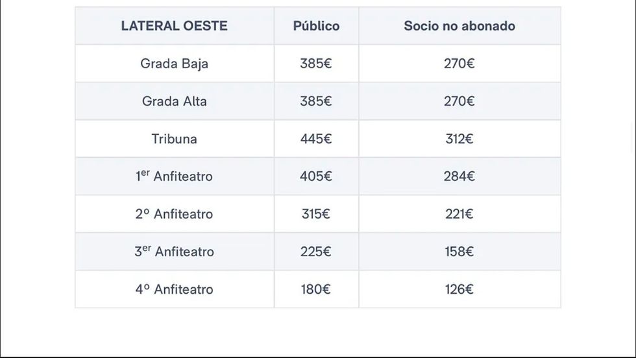Select the Grada Alta row label
Screen dimensions: 636x358
pyautogui.click(x=174, y=101)
